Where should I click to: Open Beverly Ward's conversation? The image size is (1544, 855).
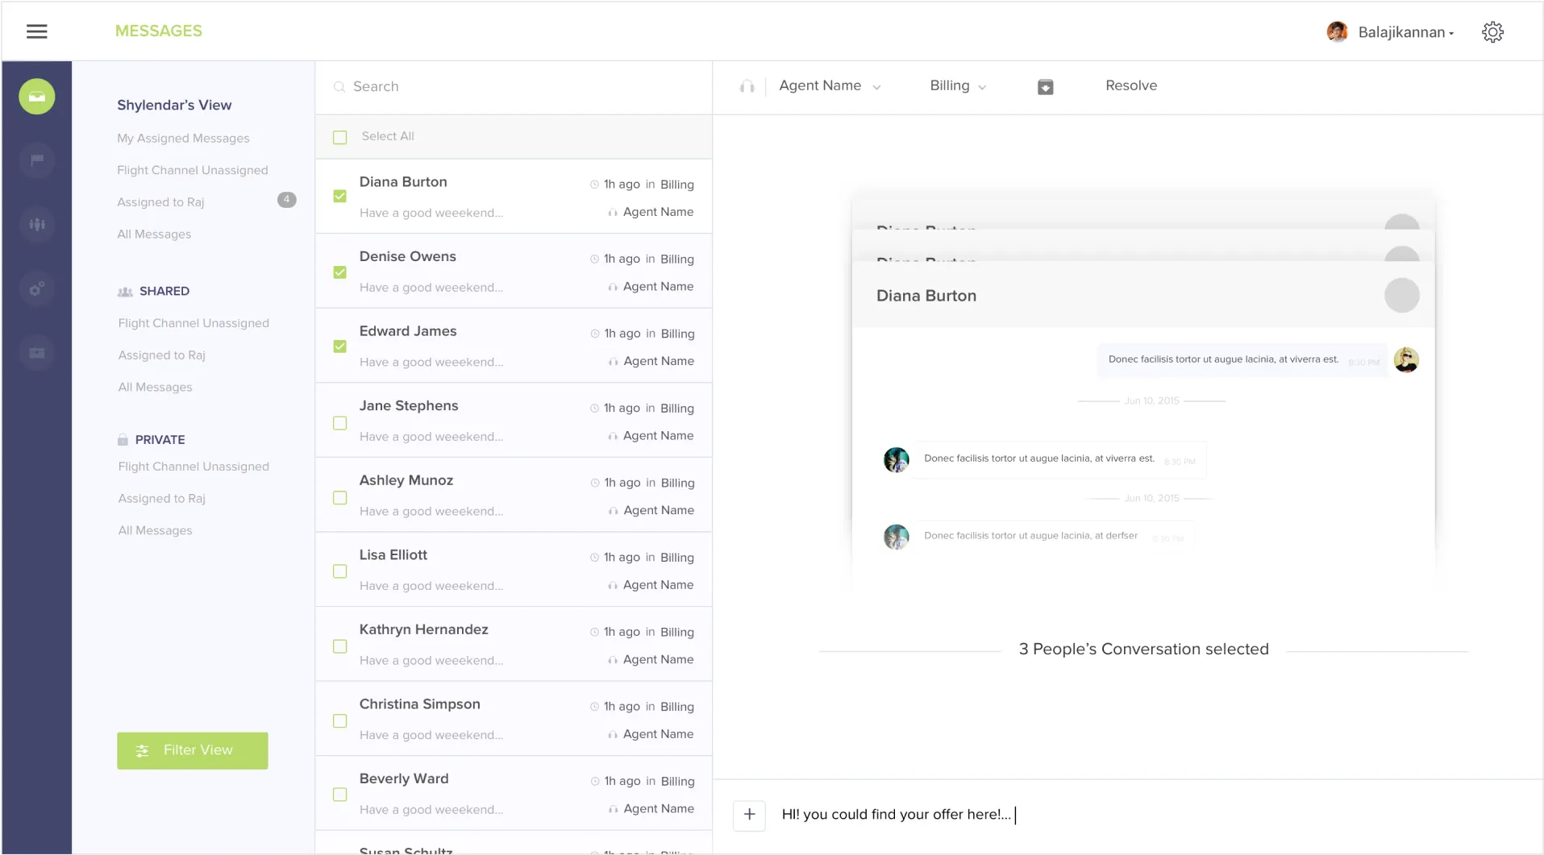(514, 794)
